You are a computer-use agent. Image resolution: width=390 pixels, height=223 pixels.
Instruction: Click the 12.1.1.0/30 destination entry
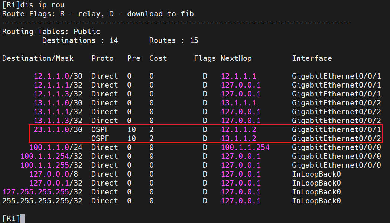(x=57, y=76)
